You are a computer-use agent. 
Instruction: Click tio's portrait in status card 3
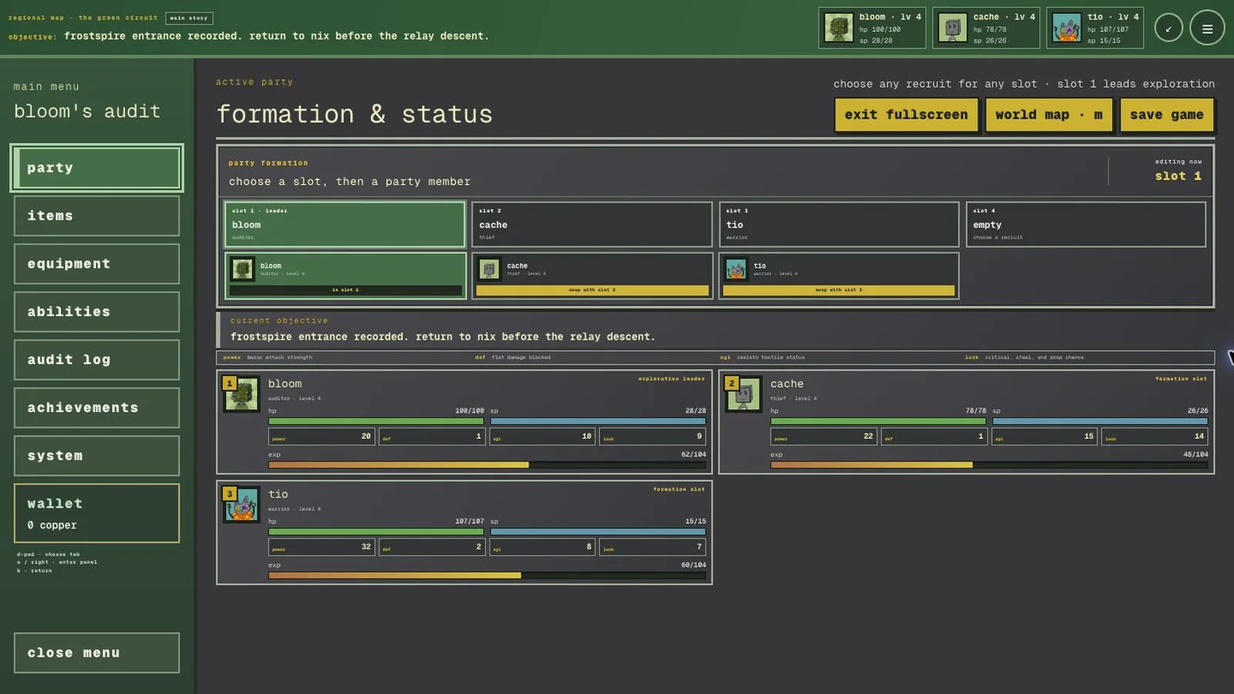pyautogui.click(x=241, y=504)
